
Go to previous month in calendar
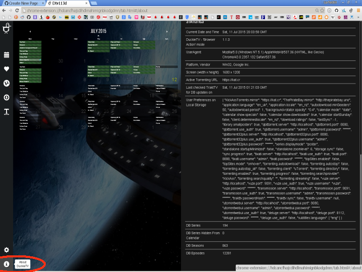(x=30, y=31)
